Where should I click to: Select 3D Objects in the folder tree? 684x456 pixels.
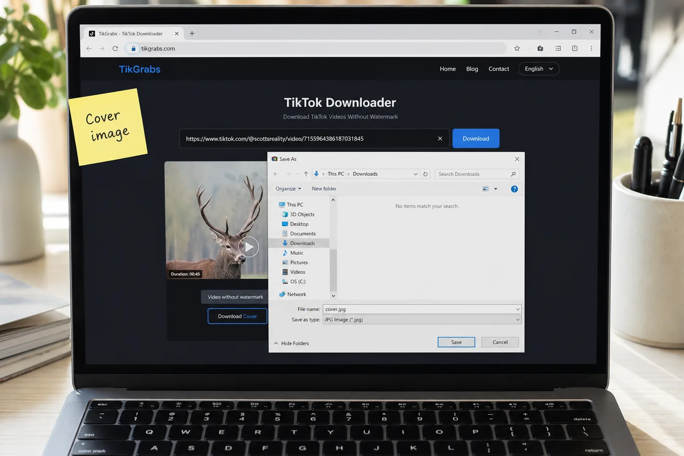[x=298, y=215]
